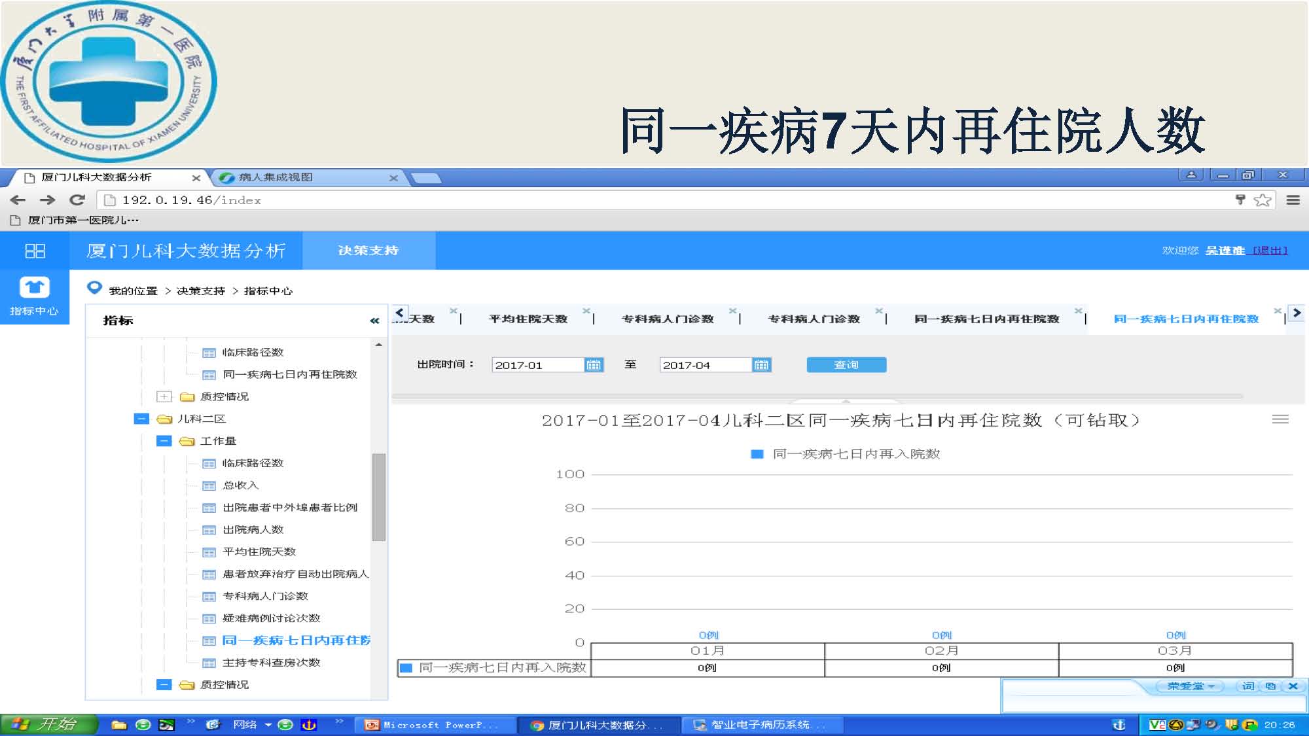This screenshot has width=1309, height=736.
Task: Select 出院病人数 in indicator tree
Action: click(253, 530)
